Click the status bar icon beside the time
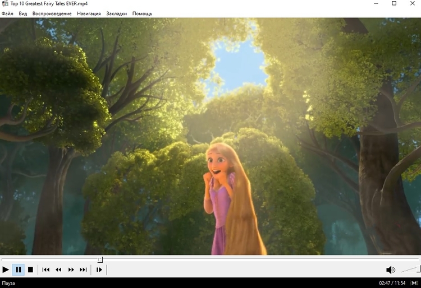 click(415, 284)
